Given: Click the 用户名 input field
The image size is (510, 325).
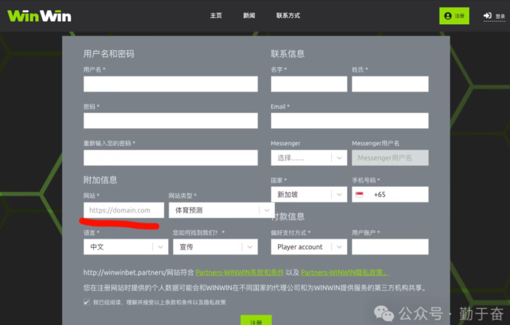Looking at the screenshot, I should 170,84.
